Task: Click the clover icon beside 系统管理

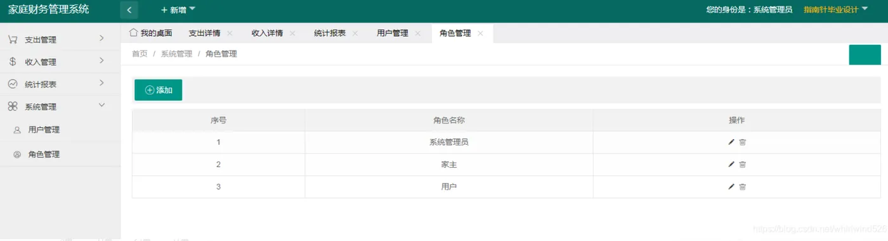Action: (13, 107)
